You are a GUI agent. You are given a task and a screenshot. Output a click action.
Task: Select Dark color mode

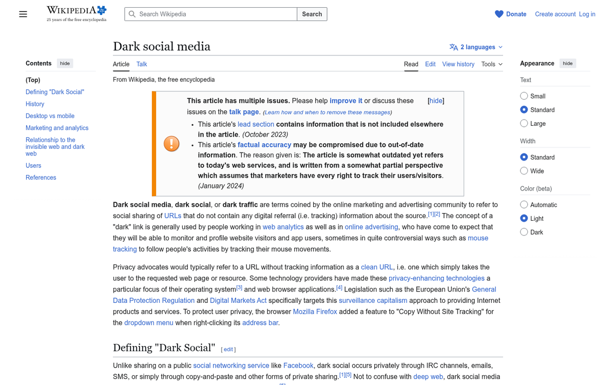pos(524,232)
